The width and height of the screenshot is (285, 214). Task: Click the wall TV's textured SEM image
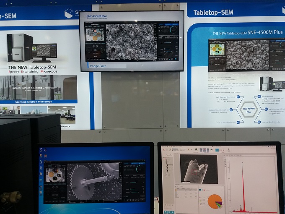pyautogui.click(x=131, y=42)
